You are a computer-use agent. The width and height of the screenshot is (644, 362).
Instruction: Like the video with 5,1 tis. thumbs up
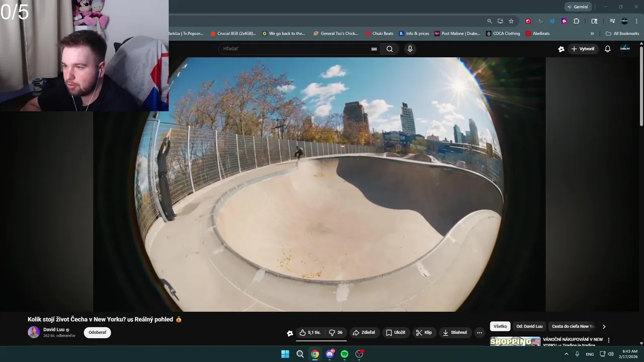click(x=310, y=332)
